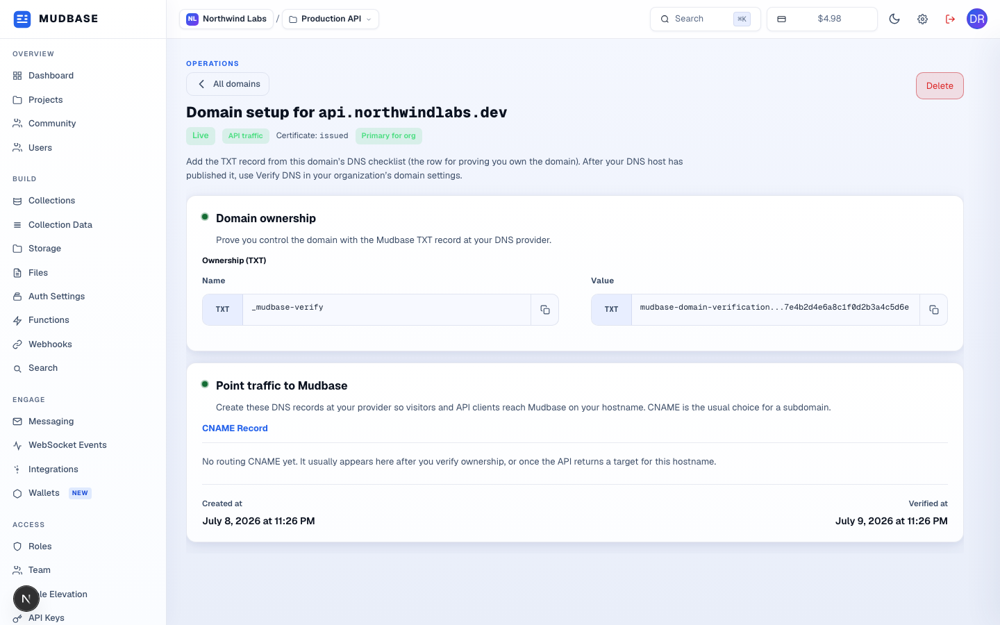Screen dimensions: 1000x625
Task: Expand the Production API project dropdown
Action: pyautogui.click(x=331, y=19)
